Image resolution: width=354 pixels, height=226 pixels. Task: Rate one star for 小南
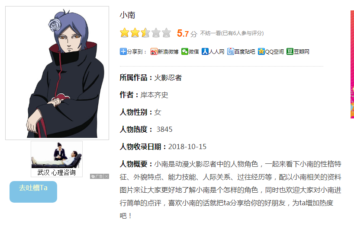point(124,33)
